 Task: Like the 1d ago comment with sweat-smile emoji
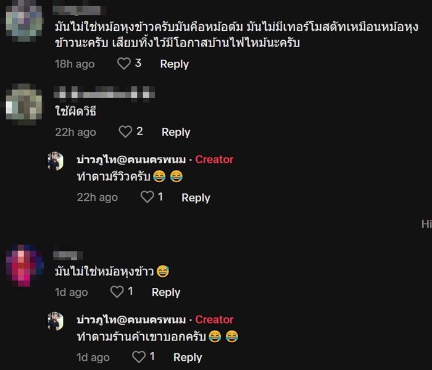point(117,292)
